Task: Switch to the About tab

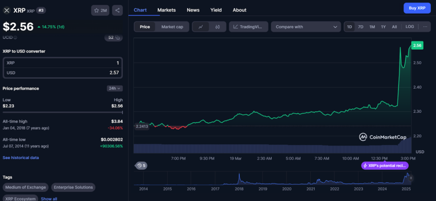Action: (239, 10)
